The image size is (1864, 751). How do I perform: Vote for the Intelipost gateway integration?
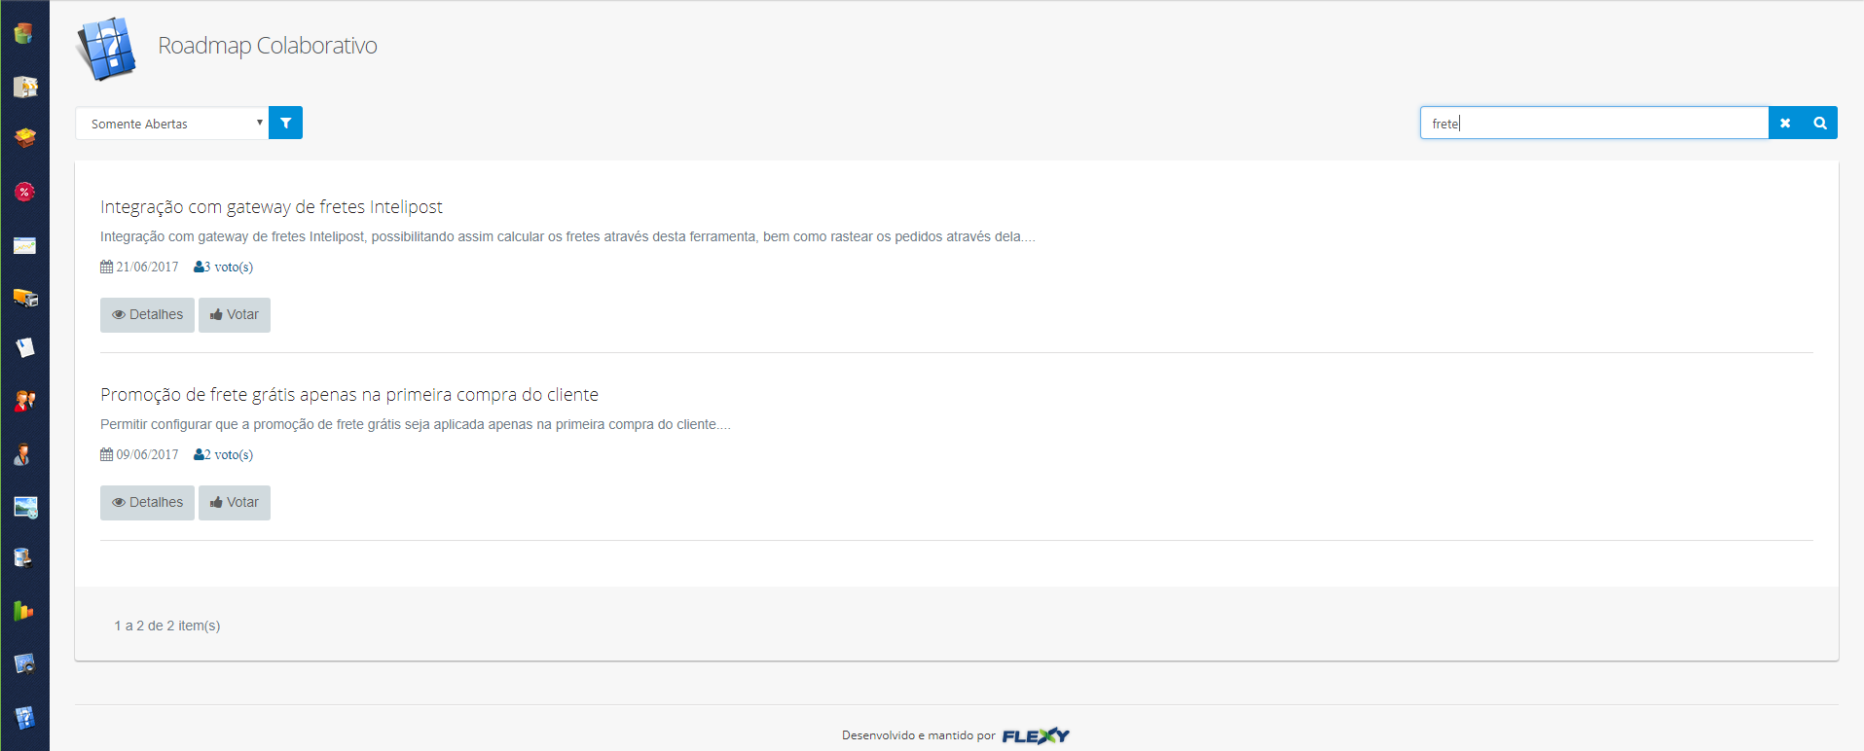pos(235,315)
